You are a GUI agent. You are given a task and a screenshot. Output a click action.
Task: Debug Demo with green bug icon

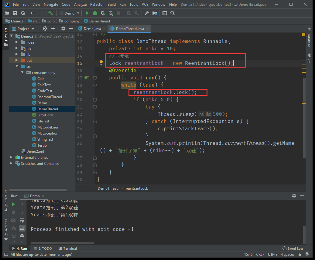click(x=95, y=13)
